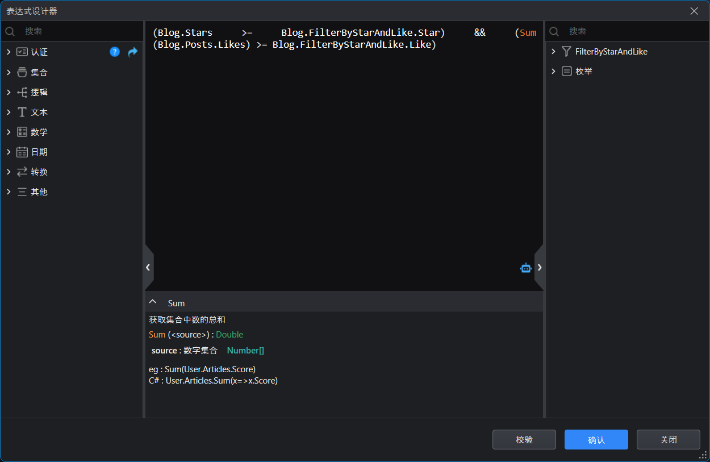710x462 pixels.
Task: Click the 数学 math category icon
Action: click(22, 132)
